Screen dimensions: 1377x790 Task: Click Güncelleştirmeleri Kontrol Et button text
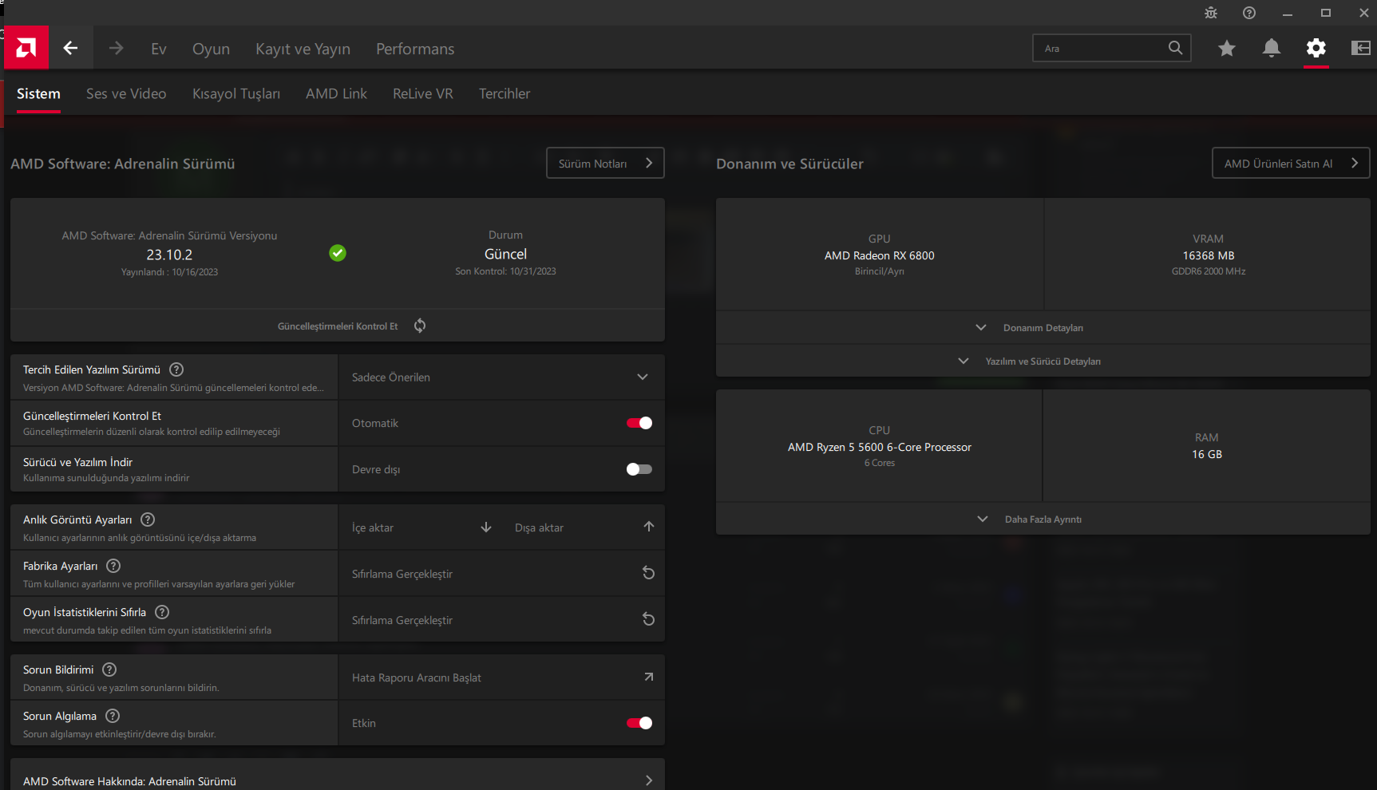(338, 326)
